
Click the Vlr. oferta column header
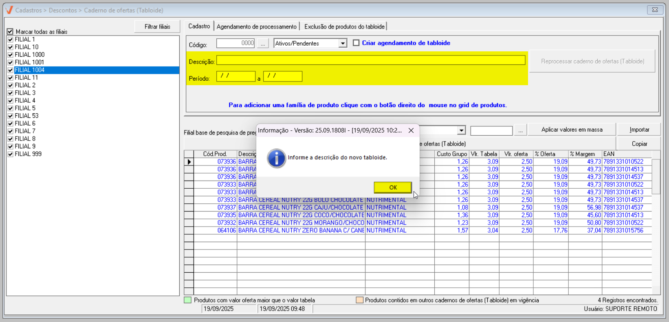point(515,154)
